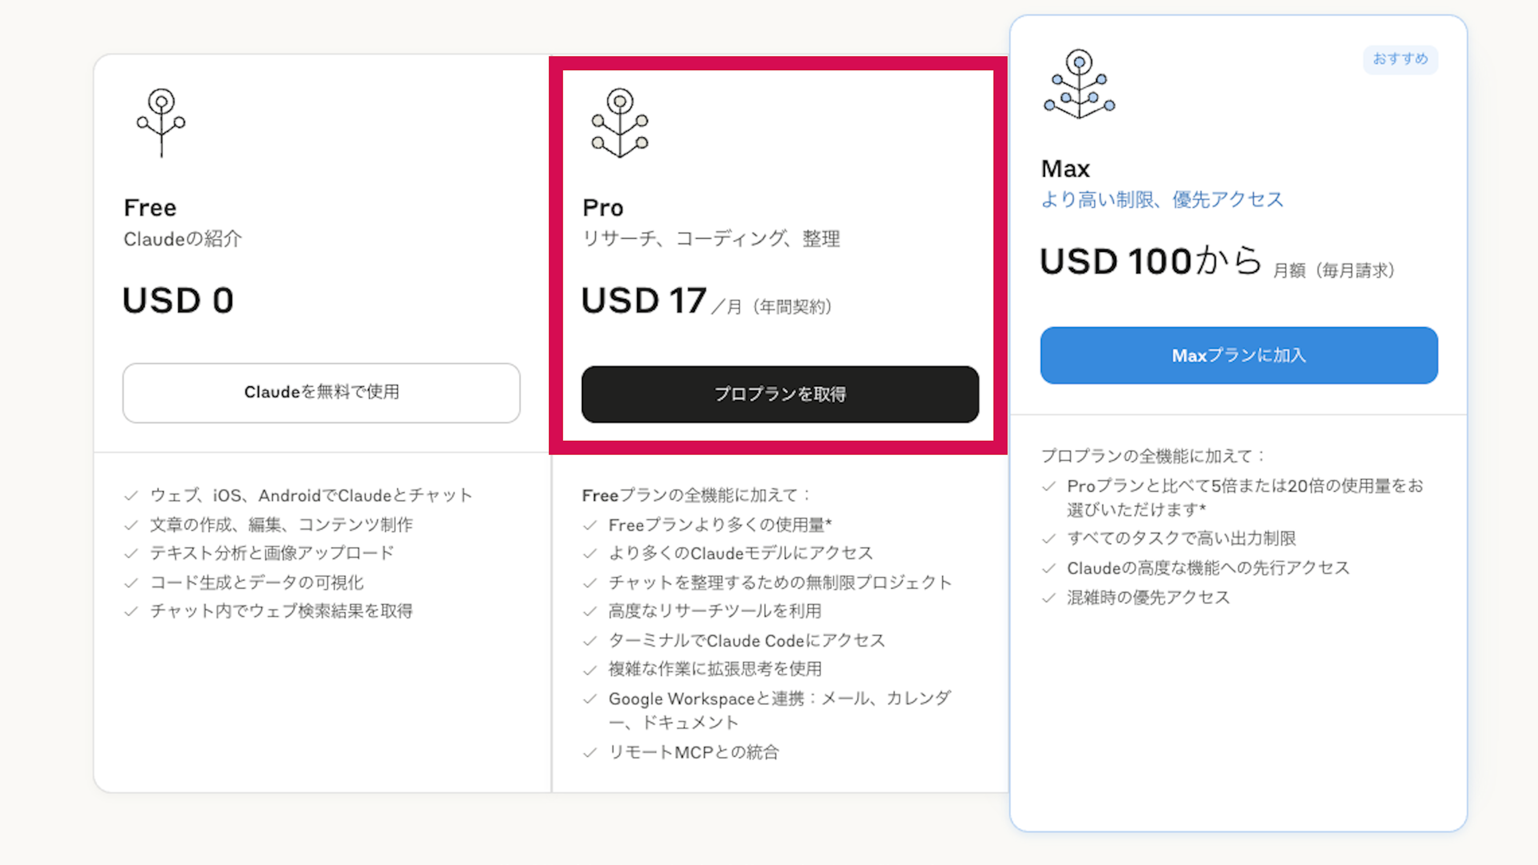Click the blue Max plan tree icon
1538x865 pixels.
coord(1079,84)
